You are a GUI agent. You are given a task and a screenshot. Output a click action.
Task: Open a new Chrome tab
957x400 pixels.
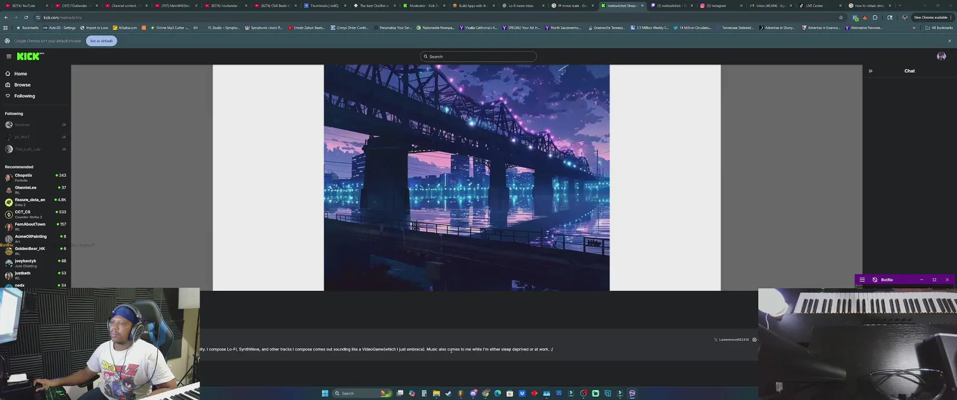(x=900, y=6)
